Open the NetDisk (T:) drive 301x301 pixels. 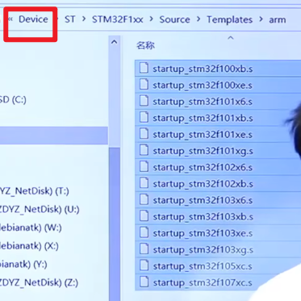point(35,191)
